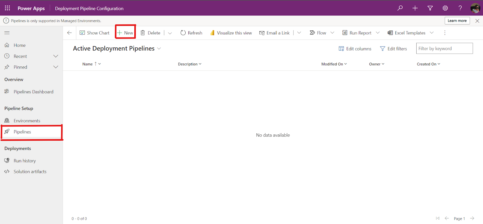Click Show Chart in command bar
The image size is (483, 224).
point(94,33)
